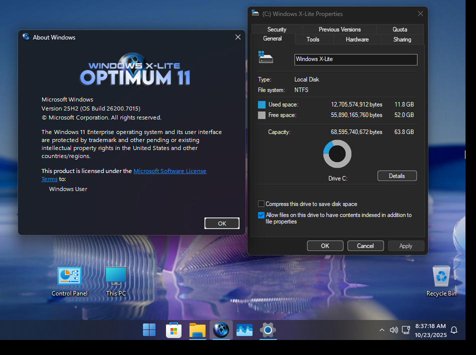Click the About Windows title bar icon
This screenshot has height=355, width=476.
(x=26, y=37)
